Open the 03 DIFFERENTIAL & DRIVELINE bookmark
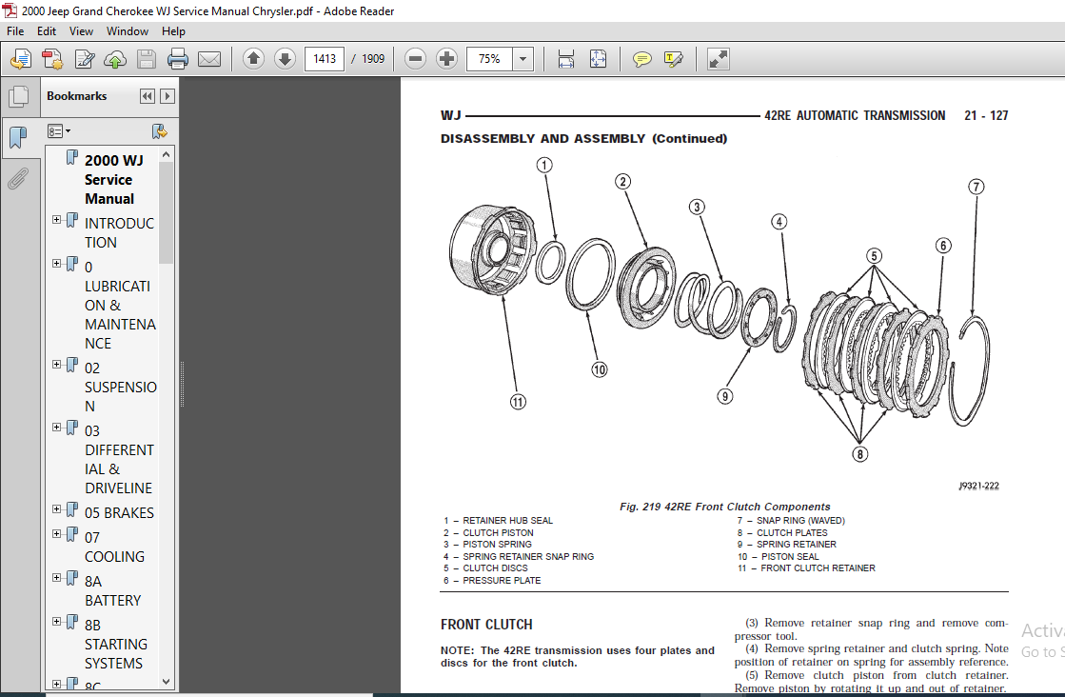 click(119, 459)
